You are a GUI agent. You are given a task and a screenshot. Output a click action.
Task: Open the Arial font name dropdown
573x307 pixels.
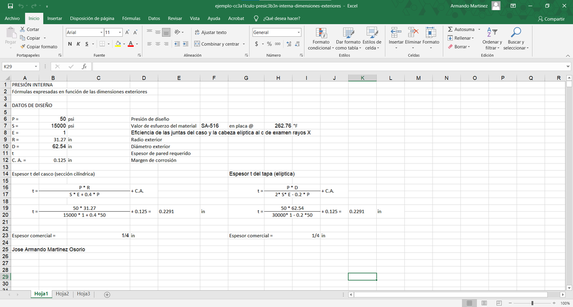click(x=101, y=32)
